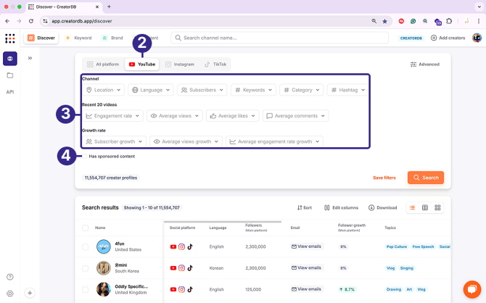Open the Average views growth dropdown

pos(186,141)
